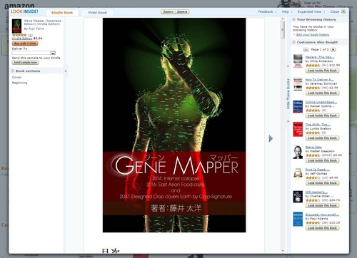Image resolution: width=357 pixels, height=258 pixels.
Task: Open the Kindle Edition link
Action: click(x=22, y=38)
